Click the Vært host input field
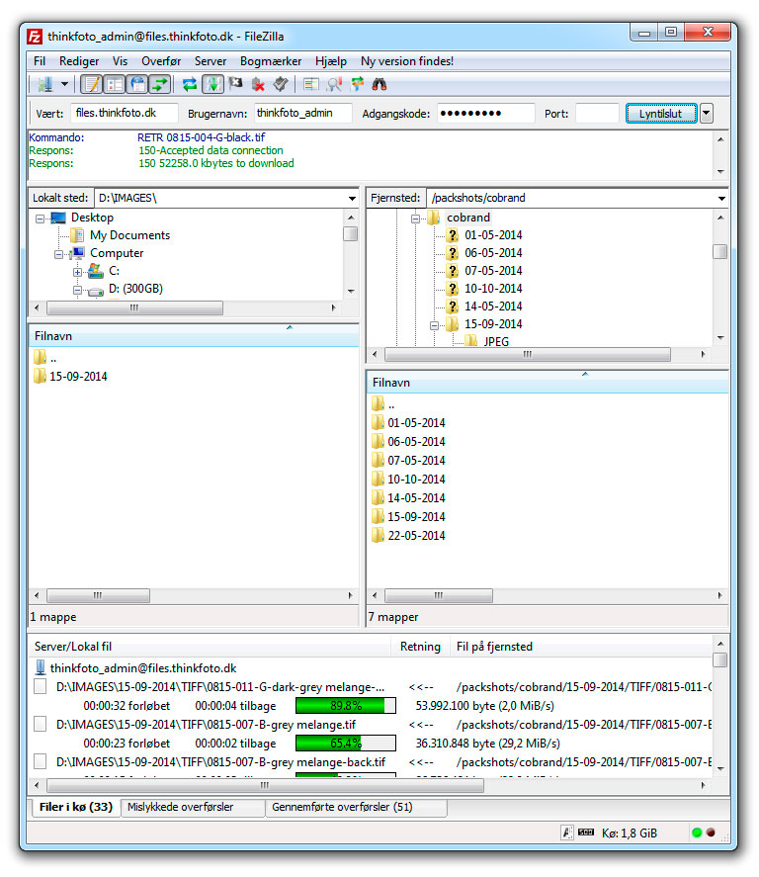 point(125,114)
